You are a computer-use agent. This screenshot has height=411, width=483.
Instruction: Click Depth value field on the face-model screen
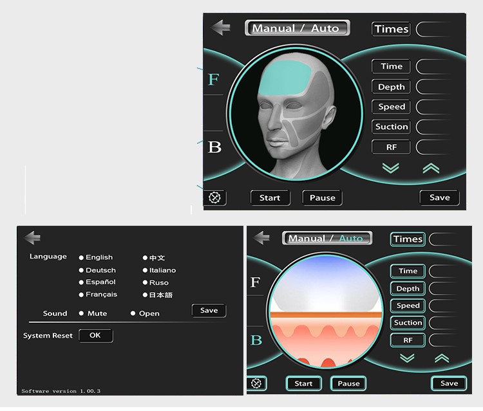433,87
